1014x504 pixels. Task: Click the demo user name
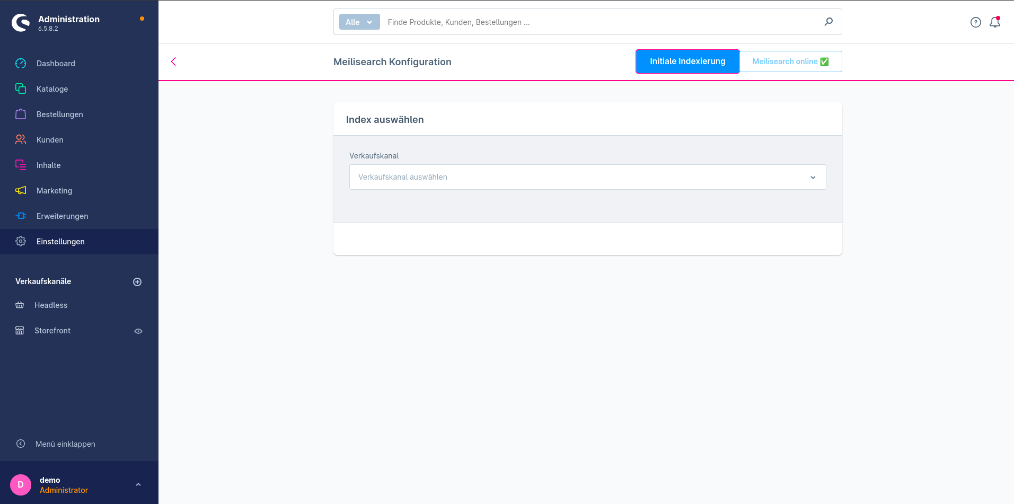(50, 480)
